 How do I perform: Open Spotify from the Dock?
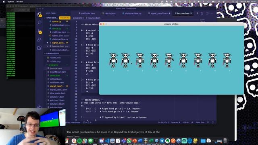point(79,141)
